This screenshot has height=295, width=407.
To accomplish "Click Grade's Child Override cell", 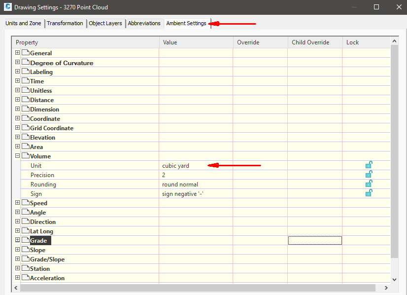I will [x=314, y=240].
